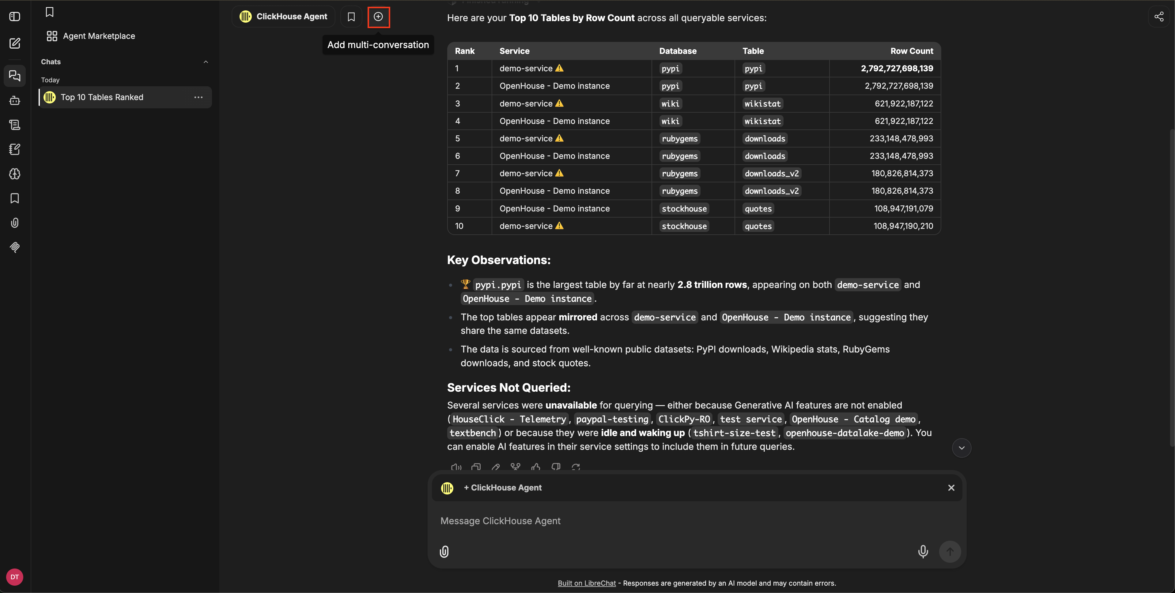
Task: Click the row count 108,947,190,210
Action: pyautogui.click(x=903, y=226)
